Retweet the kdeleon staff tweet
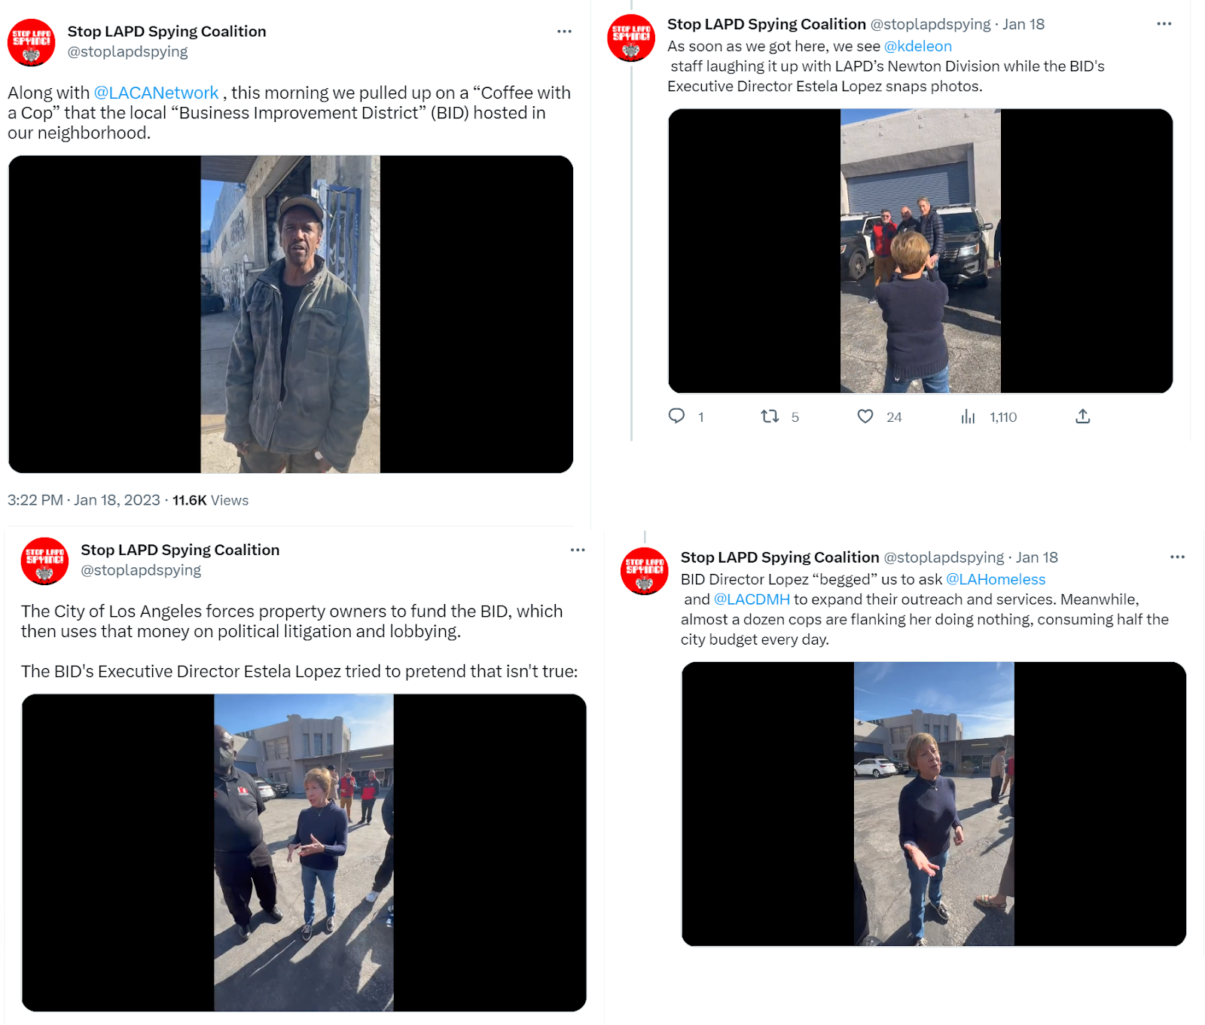The image size is (1205, 1025). pyautogui.click(x=770, y=416)
